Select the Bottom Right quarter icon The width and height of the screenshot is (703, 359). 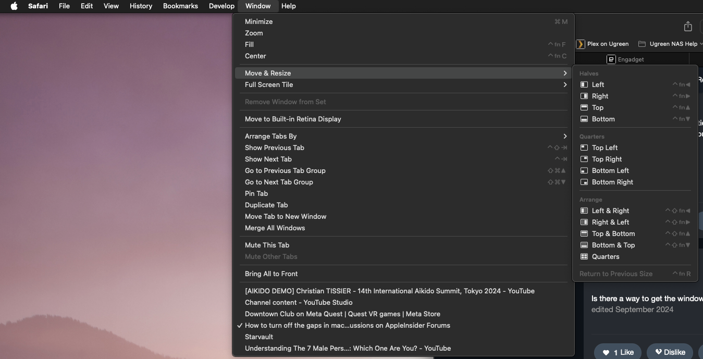coord(584,182)
